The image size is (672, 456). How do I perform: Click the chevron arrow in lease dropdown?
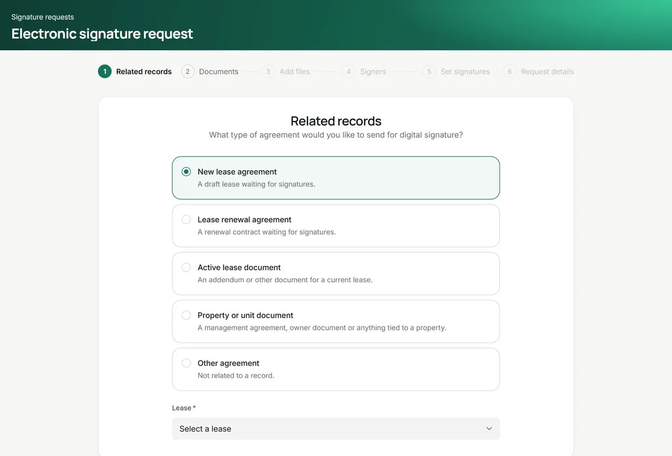[x=489, y=429]
